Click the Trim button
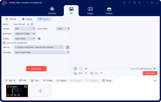This screenshot has width=161, height=102. (x=35, y=81)
